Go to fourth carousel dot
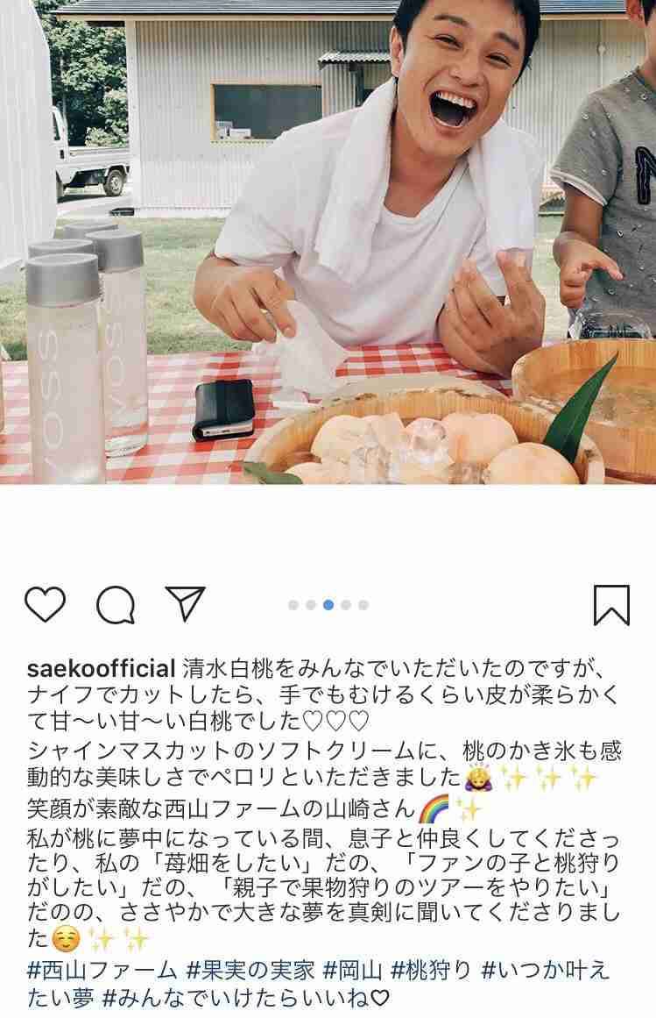 point(345,605)
